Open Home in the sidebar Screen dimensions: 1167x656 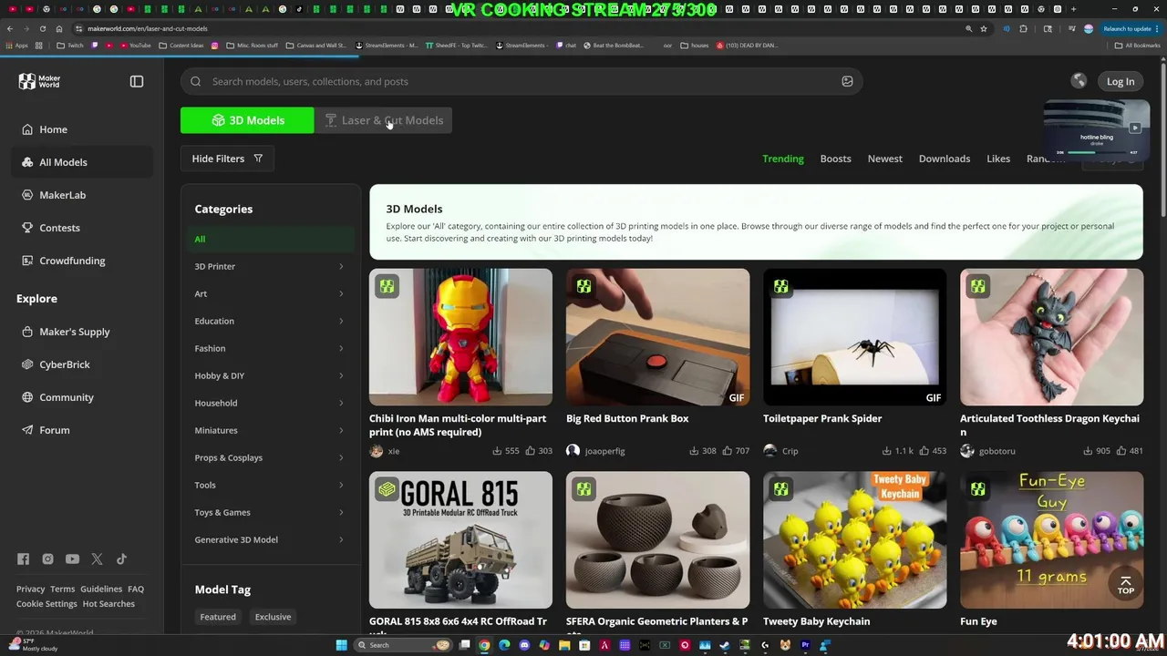pyautogui.click(x=53, y=129)
